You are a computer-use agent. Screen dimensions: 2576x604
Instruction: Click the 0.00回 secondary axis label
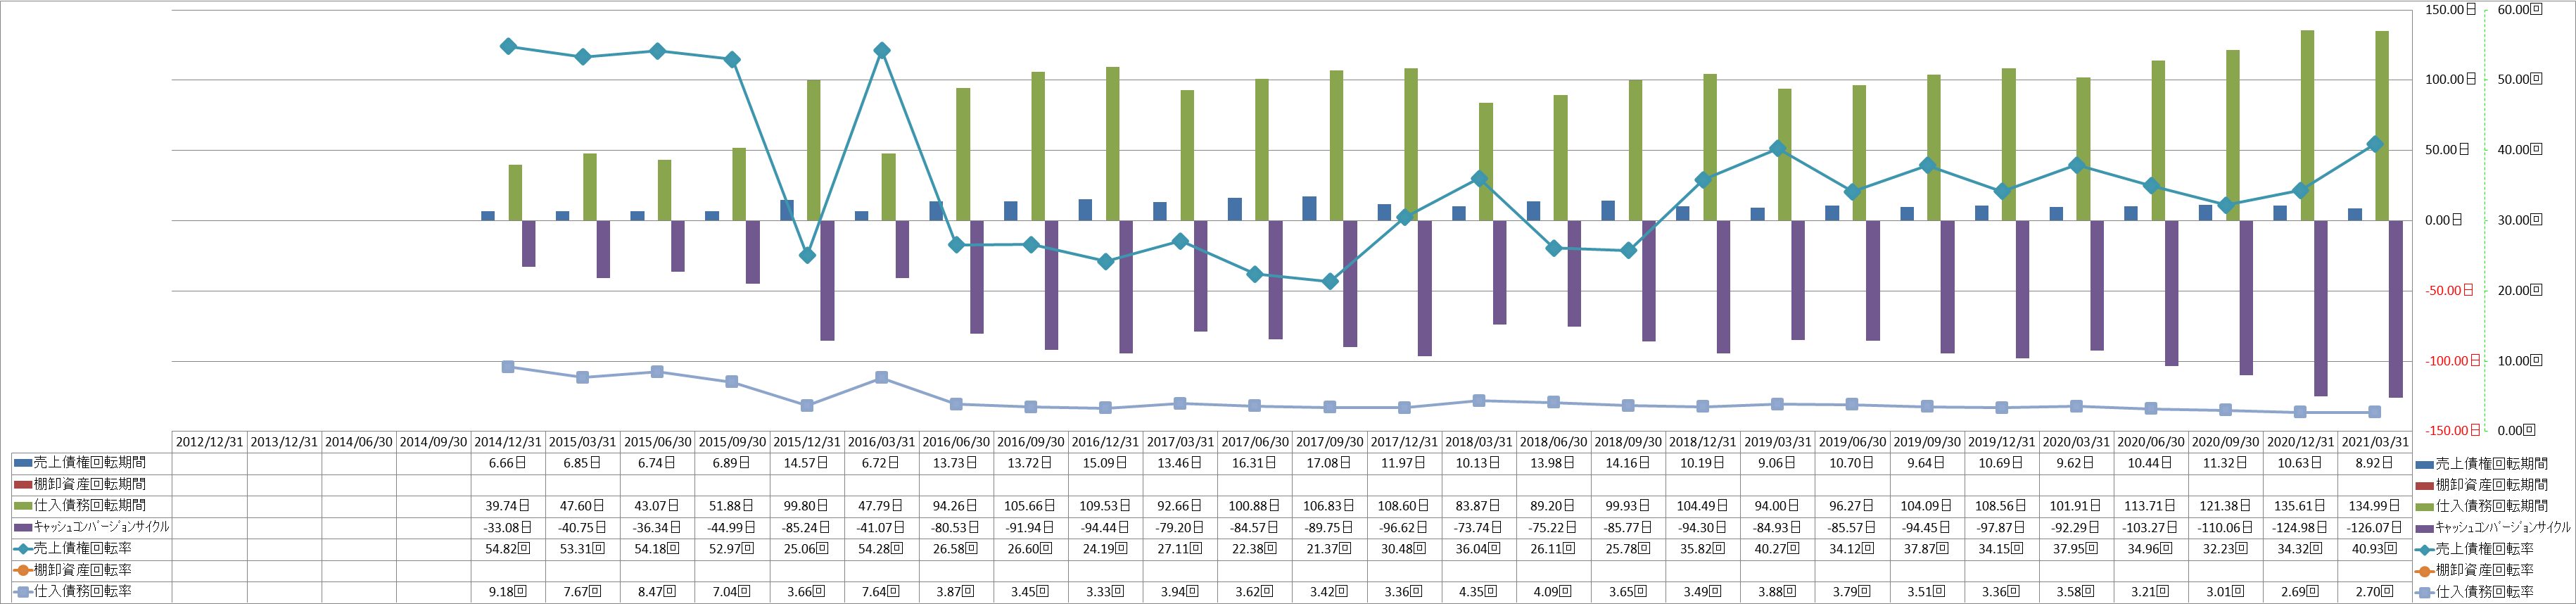click(x=2517, y=431)
